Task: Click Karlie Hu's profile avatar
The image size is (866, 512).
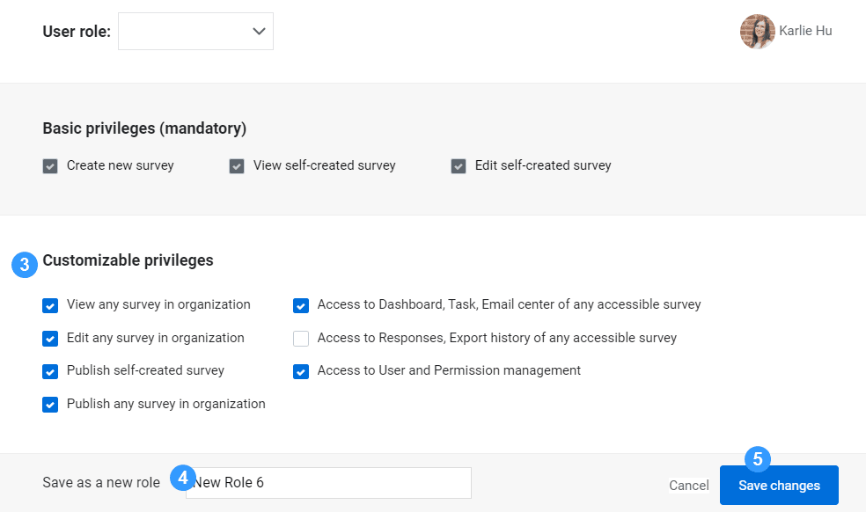Action: 757,31
